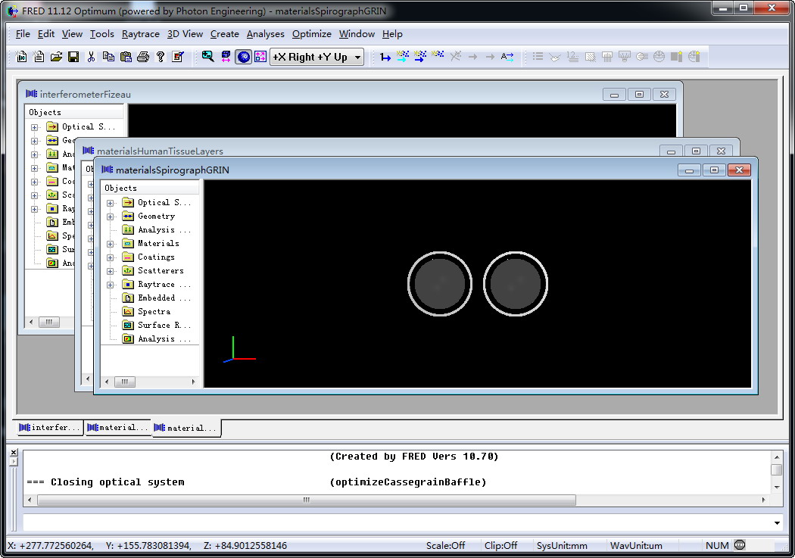Click the view layout arrows icon

(x=260, y=57)
